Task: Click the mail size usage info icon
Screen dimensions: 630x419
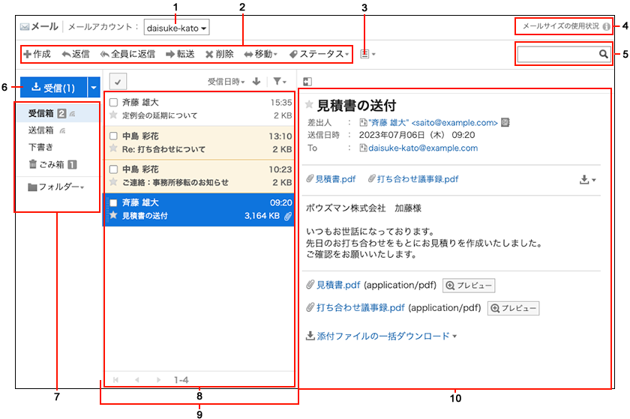Action: click(x=606, y=26)
